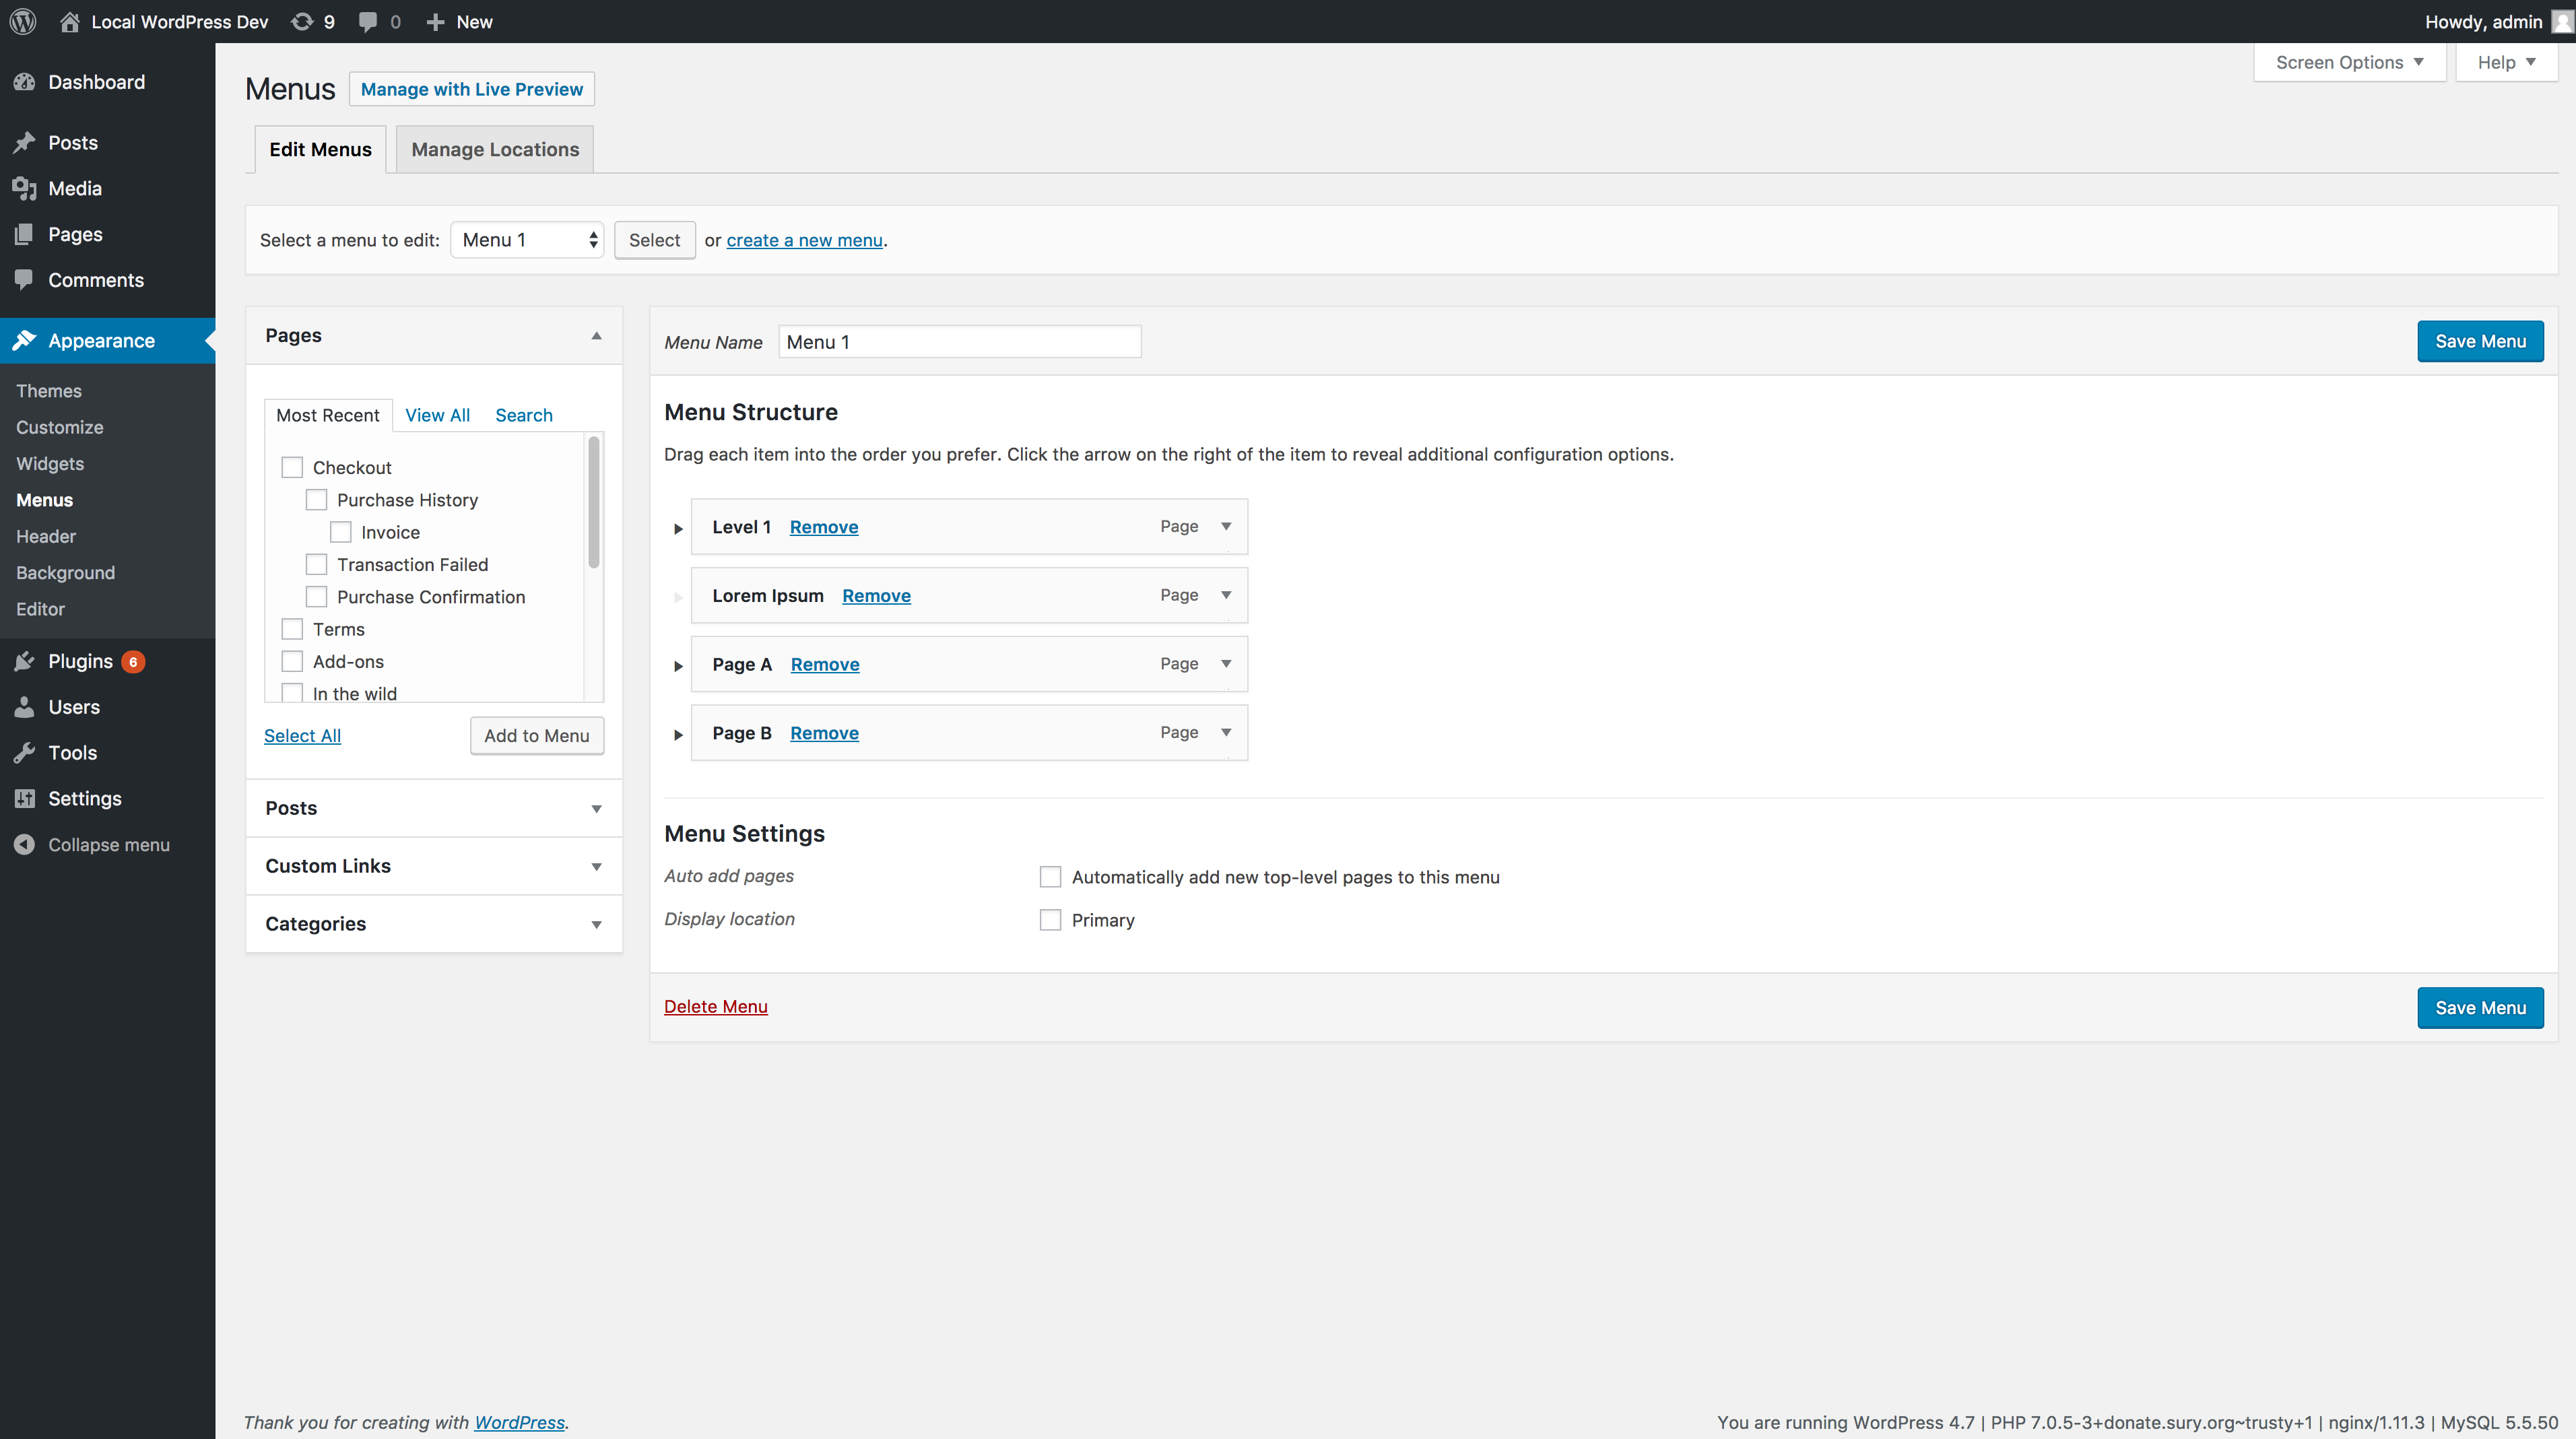Enable automatically add new top-level pages
Viewport: 2576px width, 1439px height.
(1050, 877)
